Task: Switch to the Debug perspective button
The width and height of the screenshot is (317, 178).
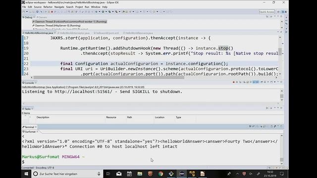Action: tap(283, 12)
